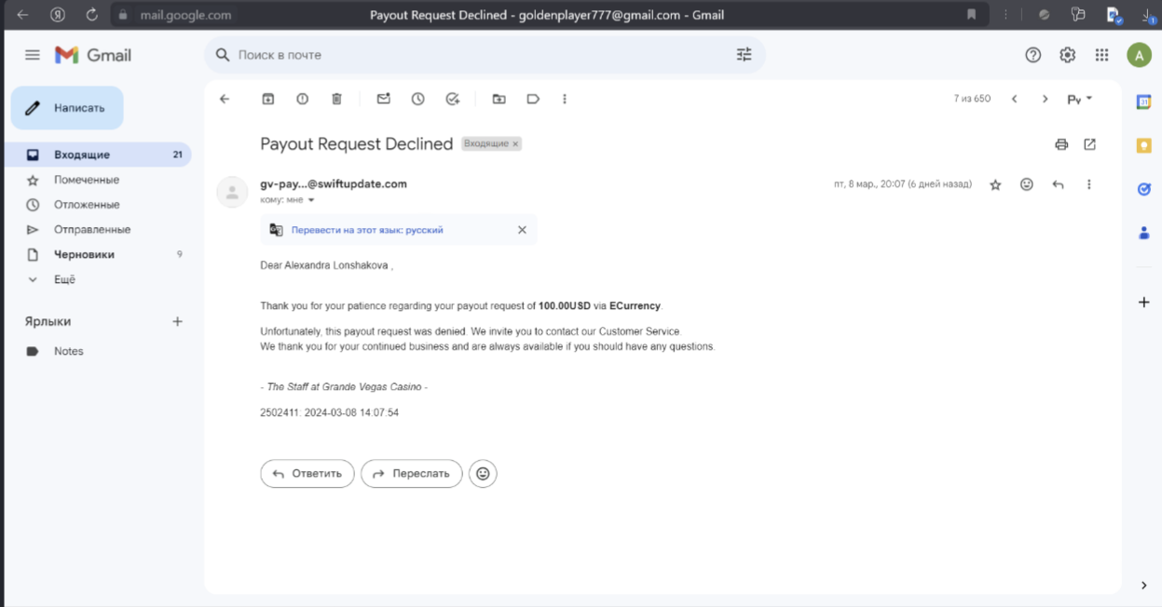Delete this email with trash icon
Viewport: 1162px width, 607px height.
(336, 99)
